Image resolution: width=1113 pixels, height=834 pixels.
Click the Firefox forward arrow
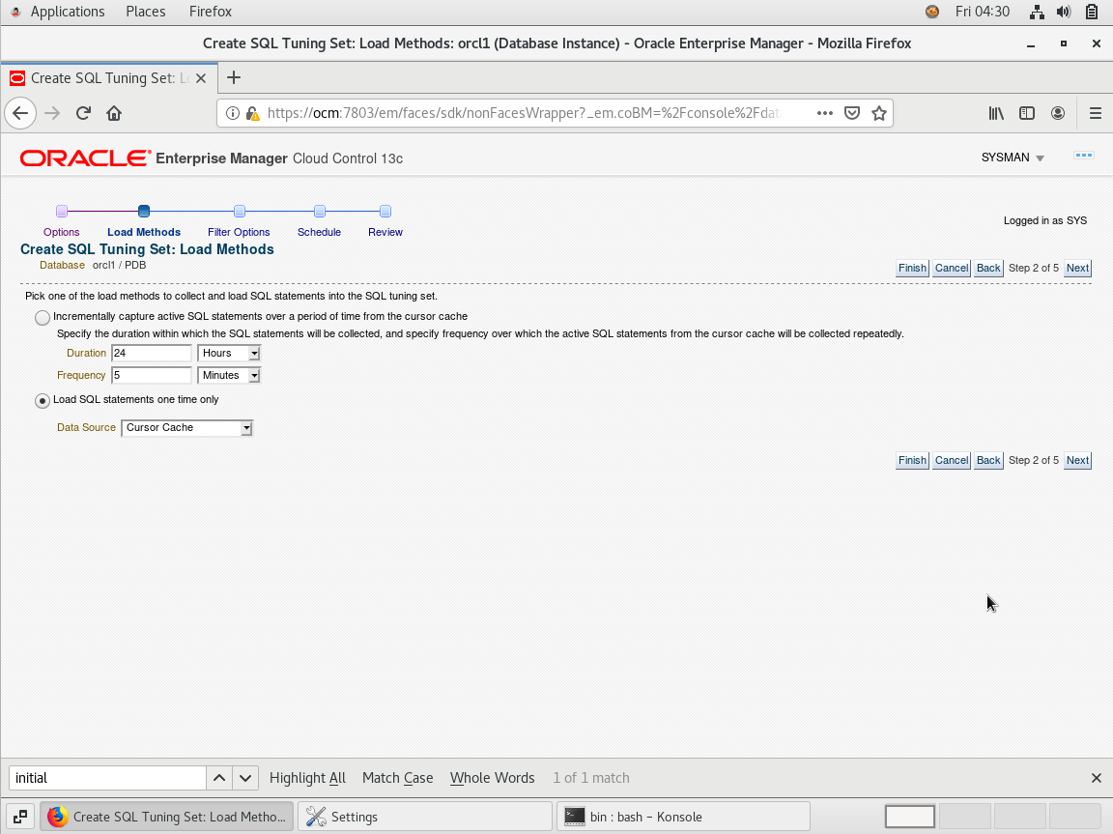52,114
